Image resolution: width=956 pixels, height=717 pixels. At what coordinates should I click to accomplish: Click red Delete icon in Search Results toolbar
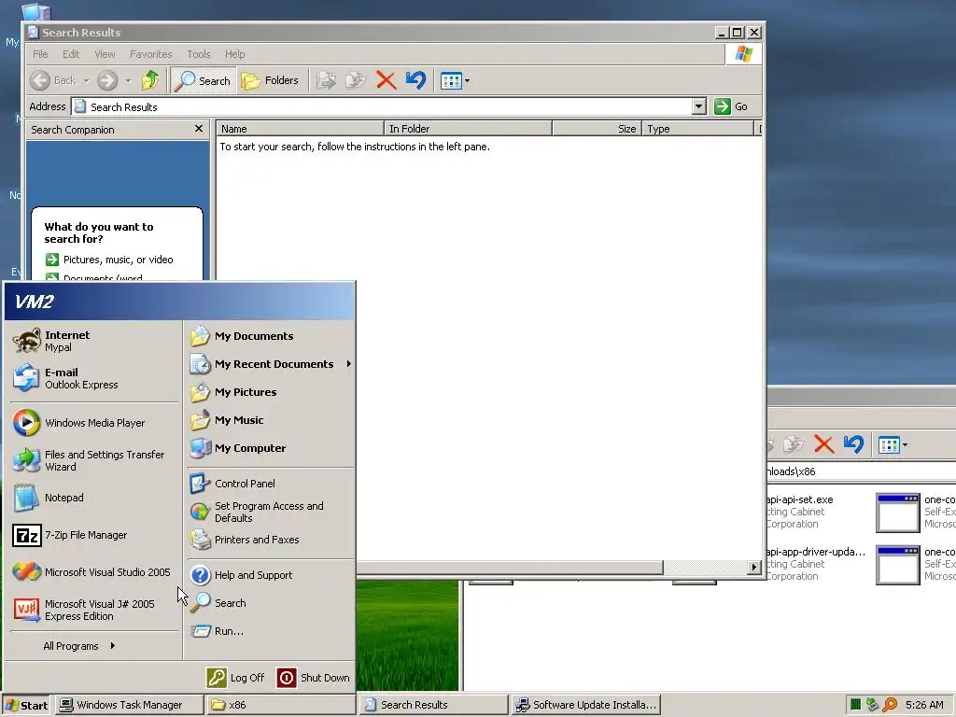pyautogui.click(x=386, y=80)
